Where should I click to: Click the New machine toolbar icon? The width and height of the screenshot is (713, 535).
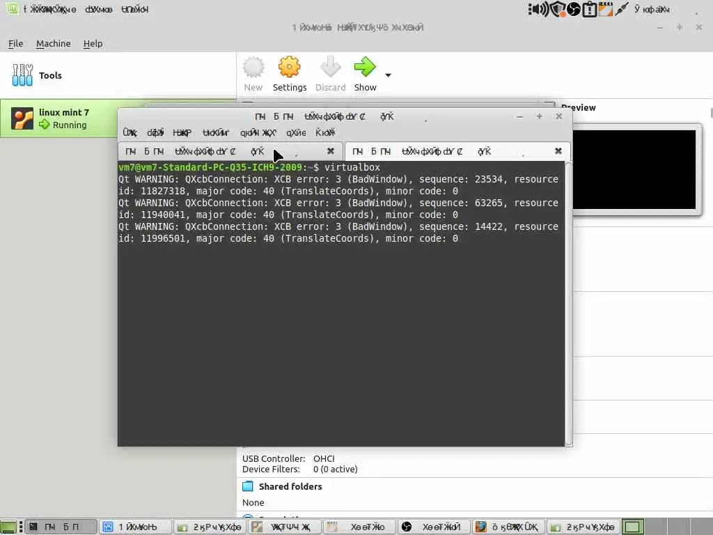(x=253, y=67)
